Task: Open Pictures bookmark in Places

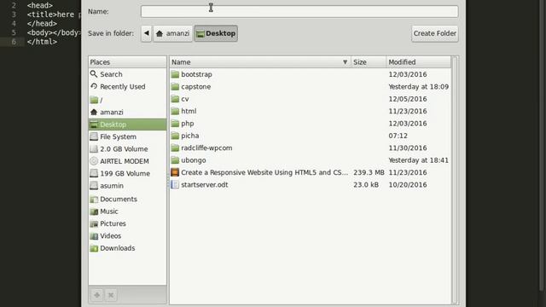Action: (x=127, y=223)
